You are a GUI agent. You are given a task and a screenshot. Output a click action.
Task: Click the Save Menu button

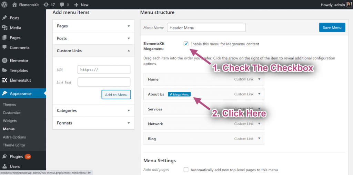[332, 28]
